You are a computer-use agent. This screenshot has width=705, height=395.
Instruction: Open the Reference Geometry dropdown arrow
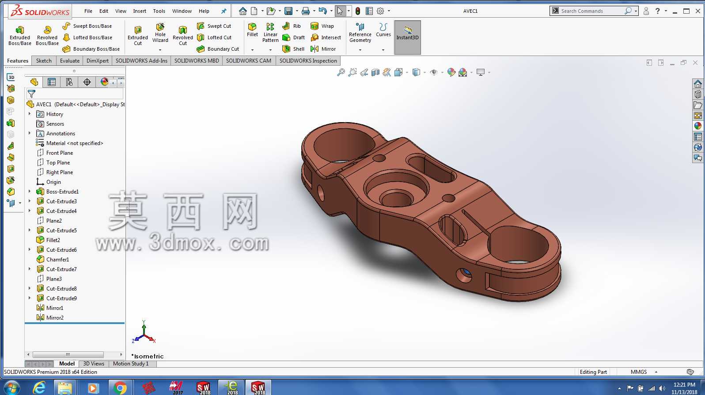[x=360, y=50]
